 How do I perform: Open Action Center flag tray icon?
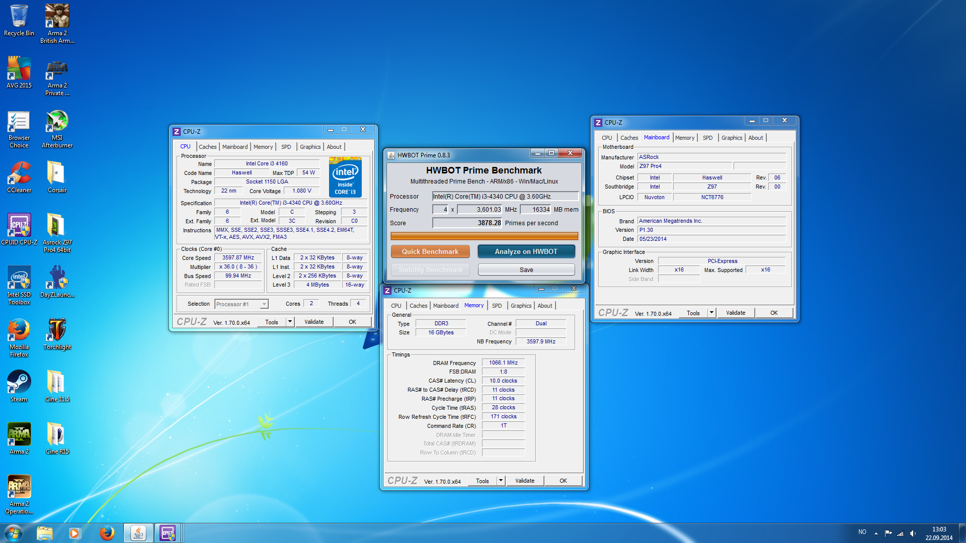(888, 533)
